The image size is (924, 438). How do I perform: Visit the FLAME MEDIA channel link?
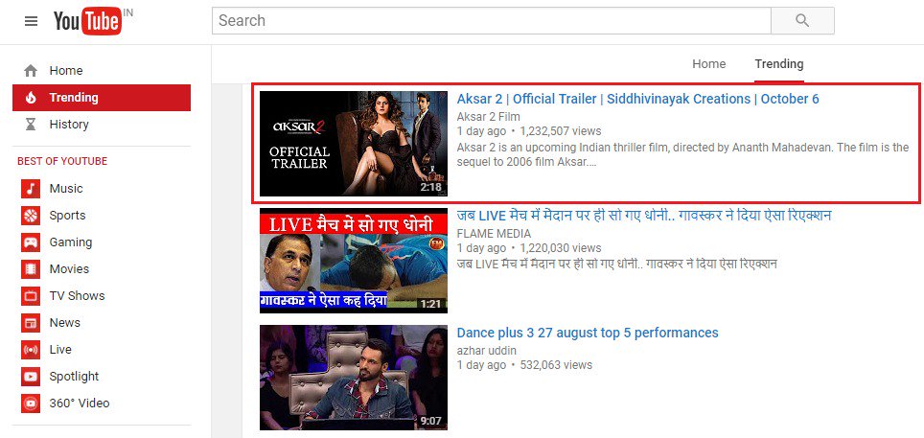(x=494, y=234)
